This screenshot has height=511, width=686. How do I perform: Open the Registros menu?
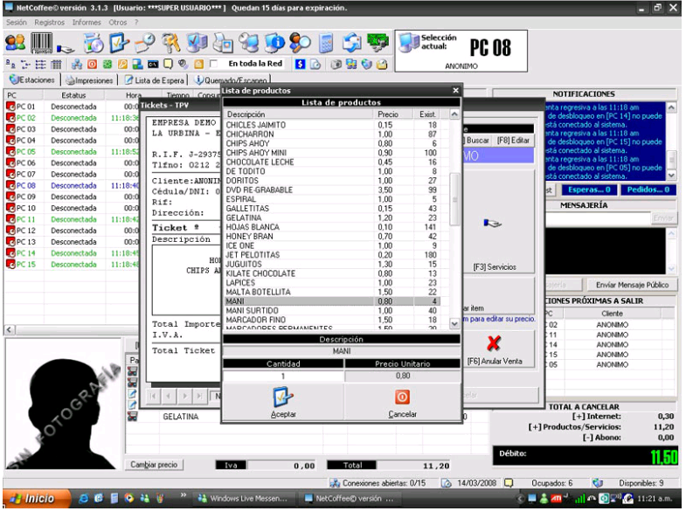pyautogui.click(x=50, y=23)
